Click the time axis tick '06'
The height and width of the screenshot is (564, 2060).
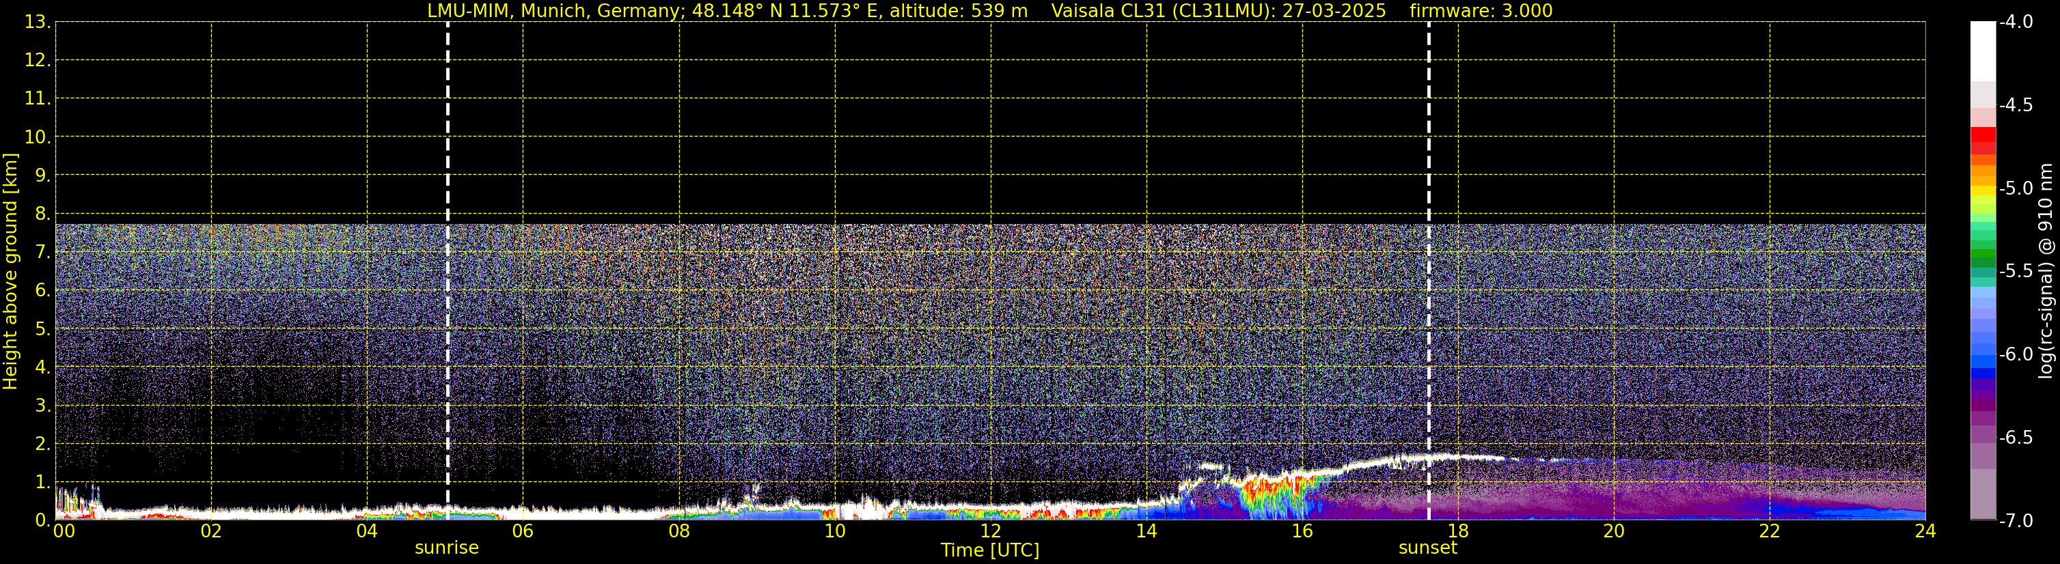[523, 531]
